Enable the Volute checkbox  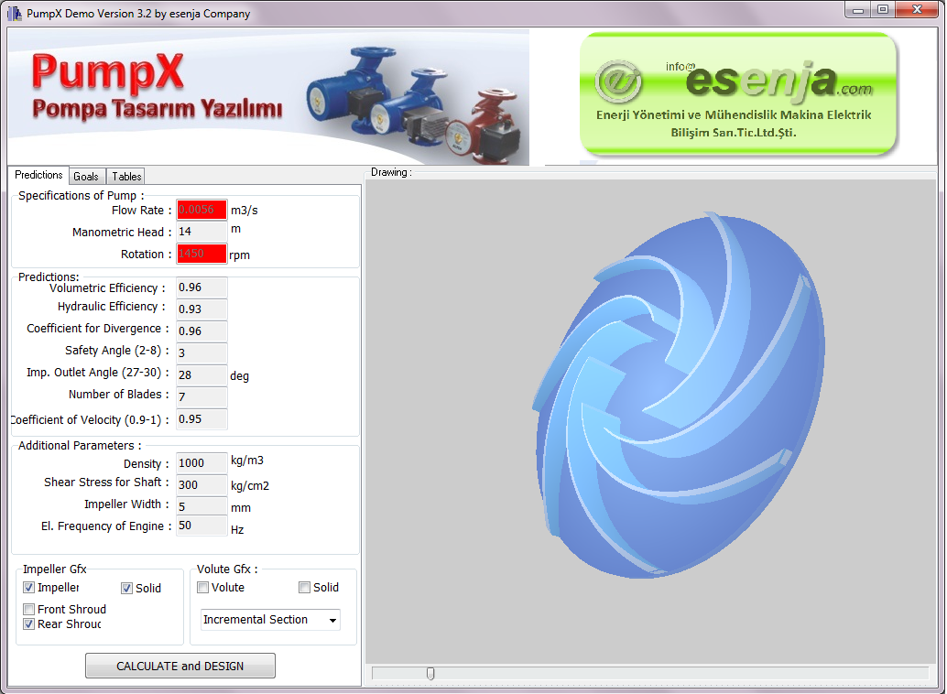coord(203,588)
